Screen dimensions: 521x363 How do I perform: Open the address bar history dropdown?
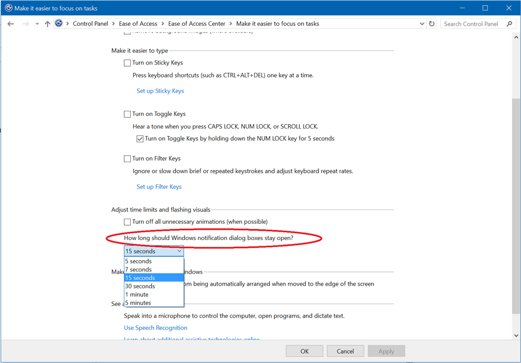point(422,24)
